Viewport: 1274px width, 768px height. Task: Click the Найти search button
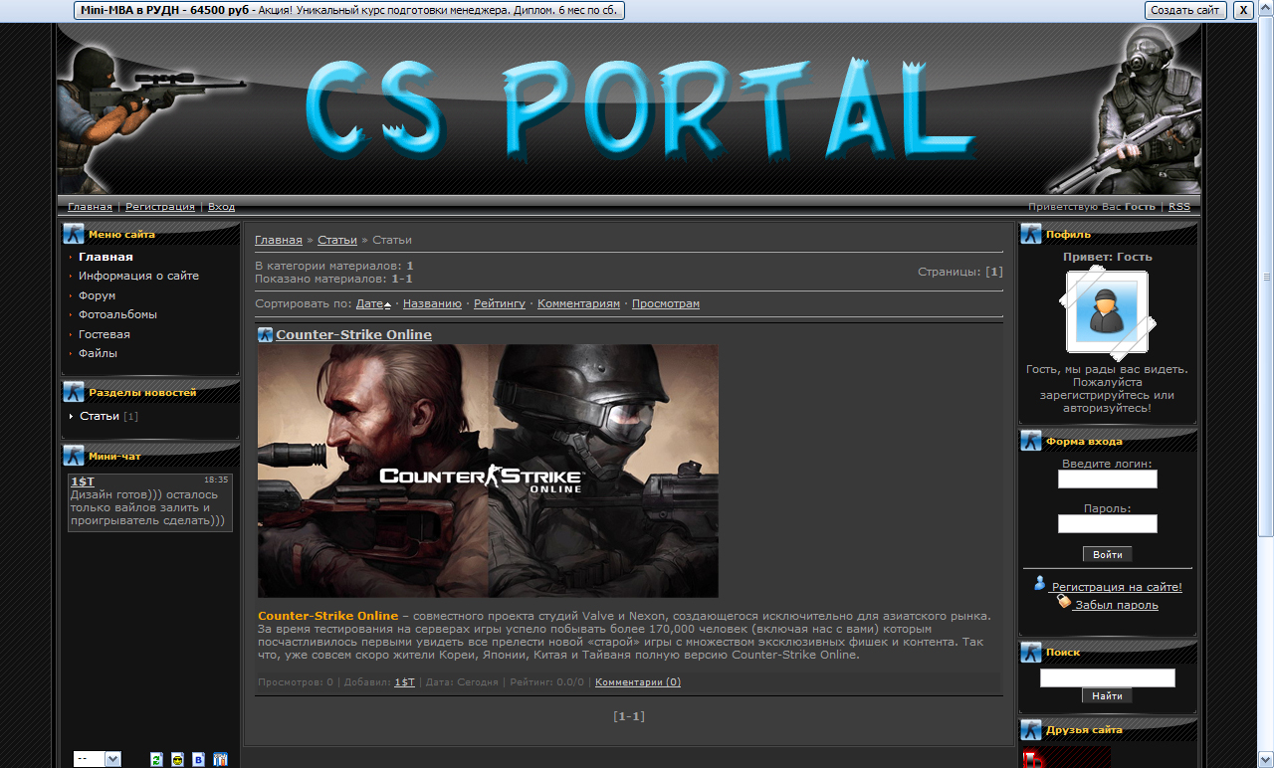pyautogui.click(x=1107, y=696)
